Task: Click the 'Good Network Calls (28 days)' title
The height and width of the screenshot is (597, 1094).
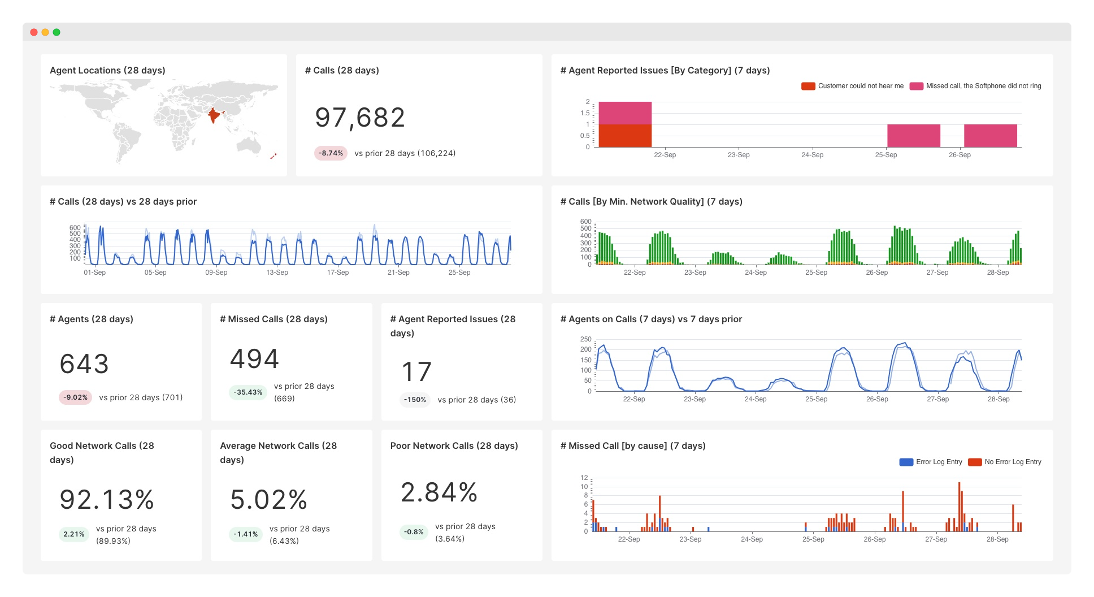Action: pos(102,453)
